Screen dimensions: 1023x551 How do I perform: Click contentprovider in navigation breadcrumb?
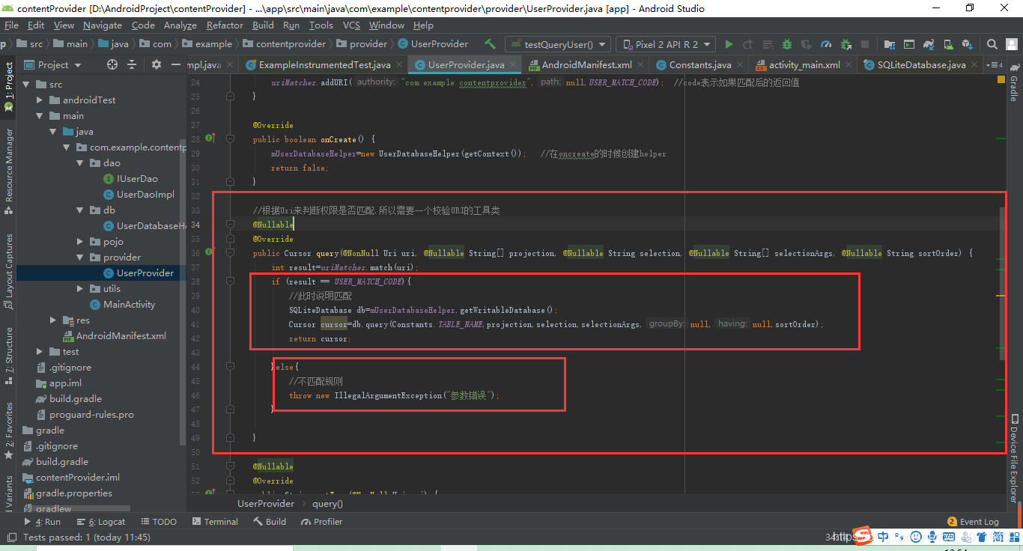pyautogui.click(x=284, y=44)
